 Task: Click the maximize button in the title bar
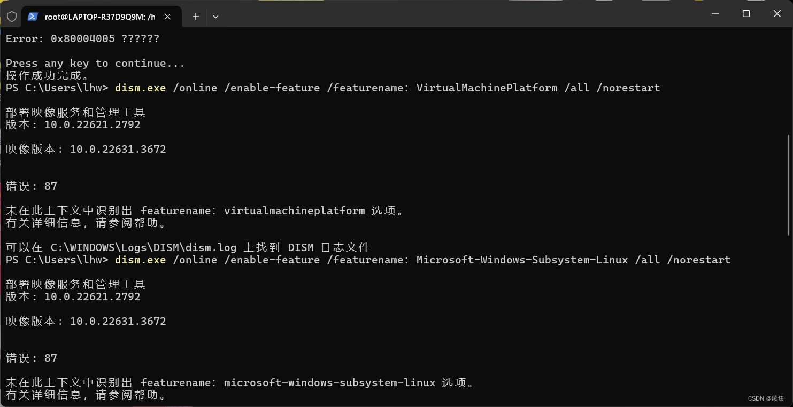point(746,13)
